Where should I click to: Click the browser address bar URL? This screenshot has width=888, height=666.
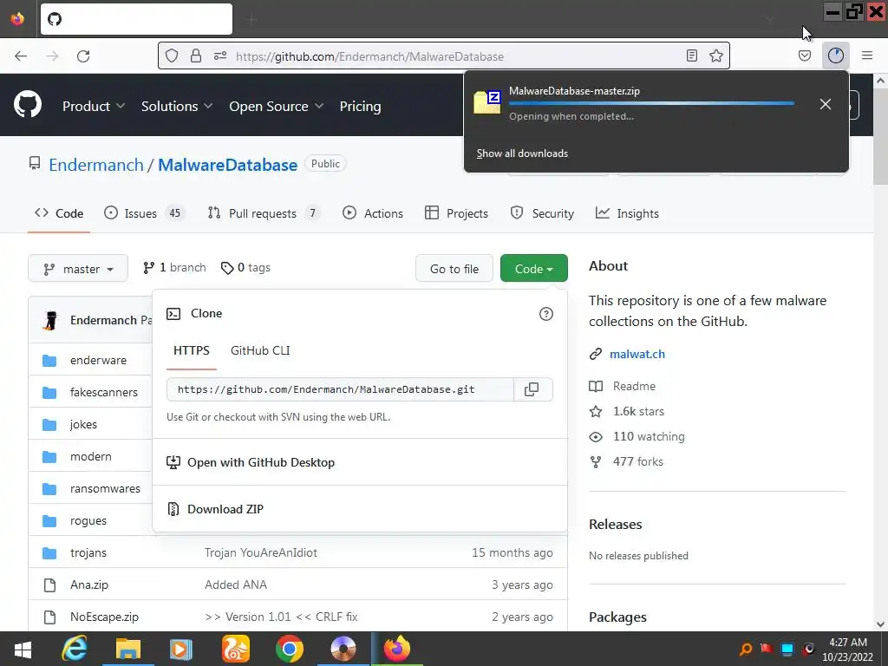369,56
